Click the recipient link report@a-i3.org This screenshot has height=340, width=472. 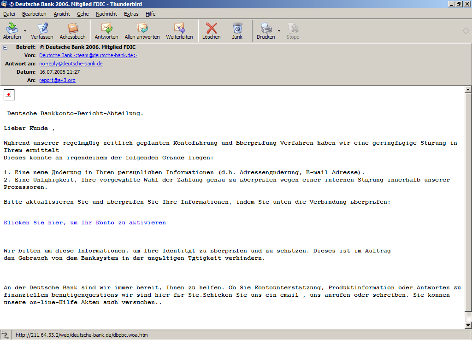(x=57, y=80)
